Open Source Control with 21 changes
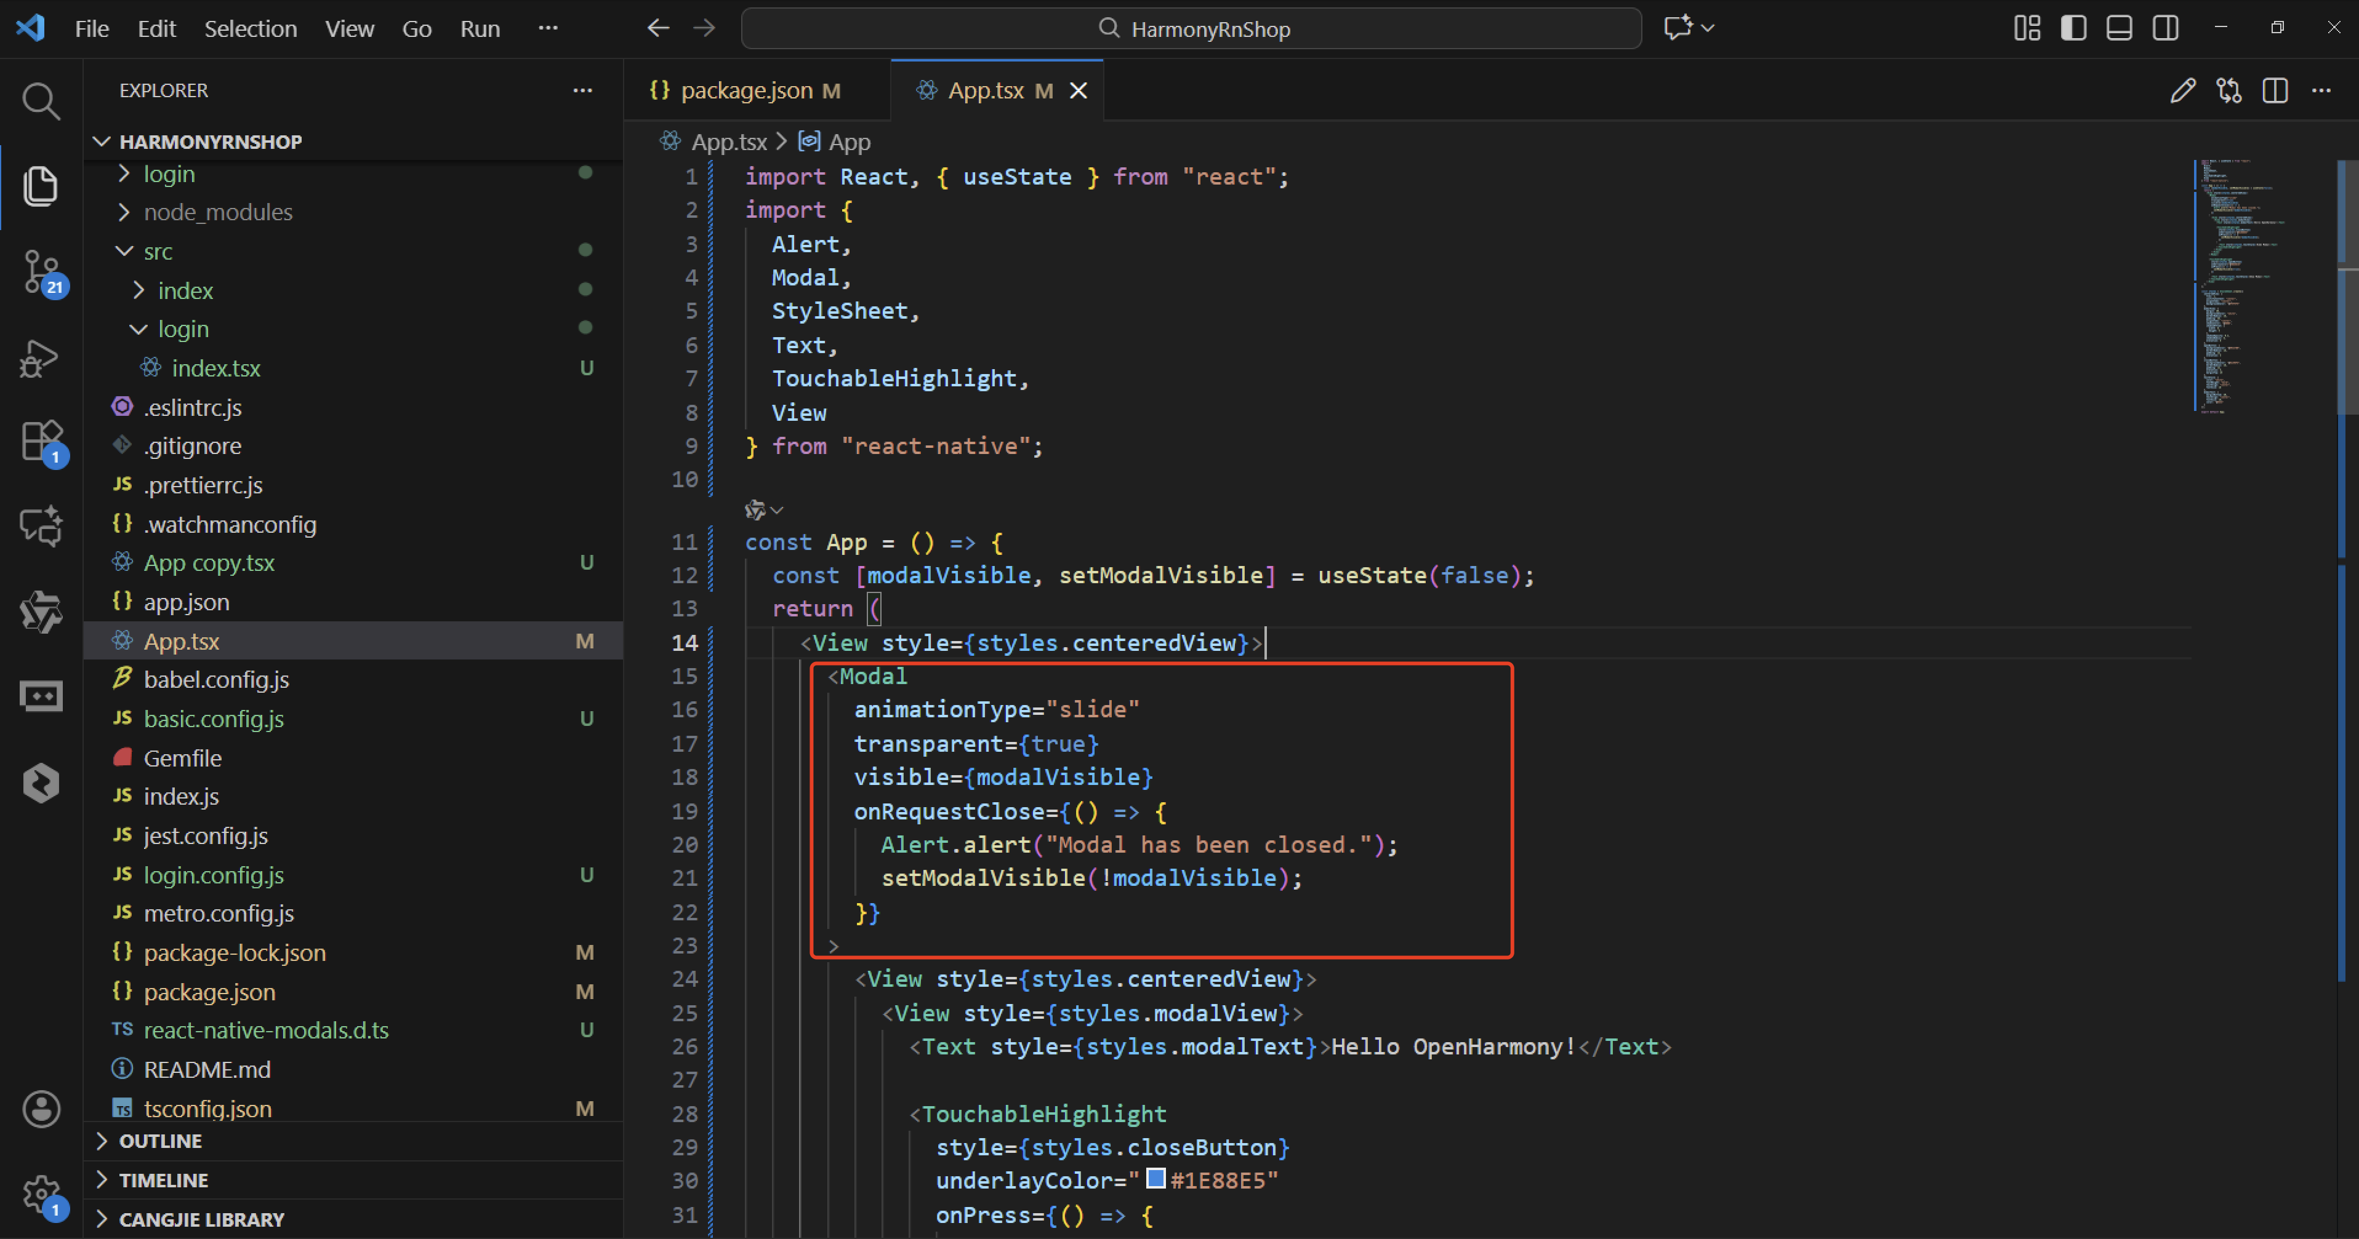Screen dimensions: 2359x1239 pyautogui.click(x=42, y=273)
